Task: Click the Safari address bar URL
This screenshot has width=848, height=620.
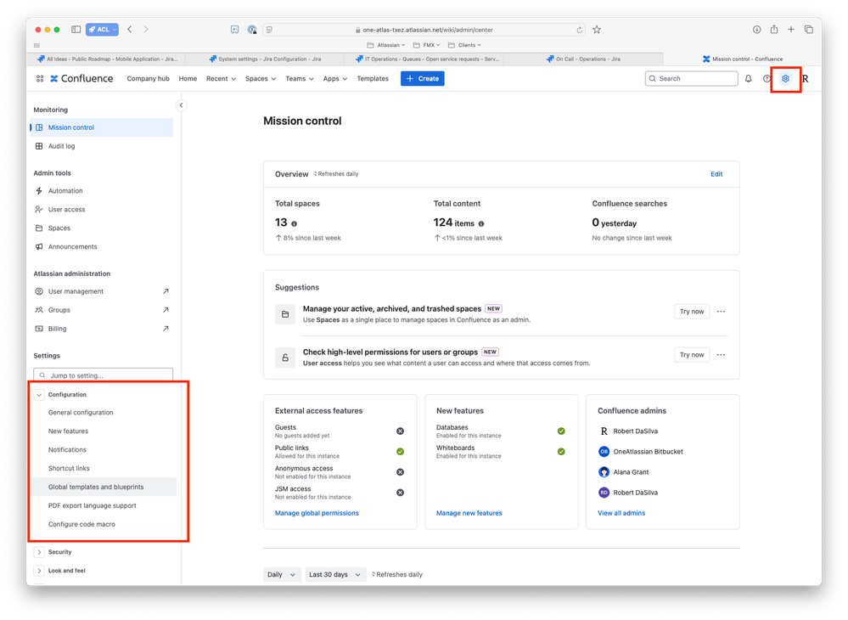Action: [x=424, y=30]
